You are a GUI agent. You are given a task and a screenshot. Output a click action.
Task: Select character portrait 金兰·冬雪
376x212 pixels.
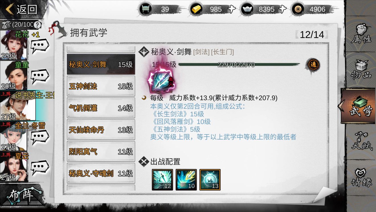point(14,136)
